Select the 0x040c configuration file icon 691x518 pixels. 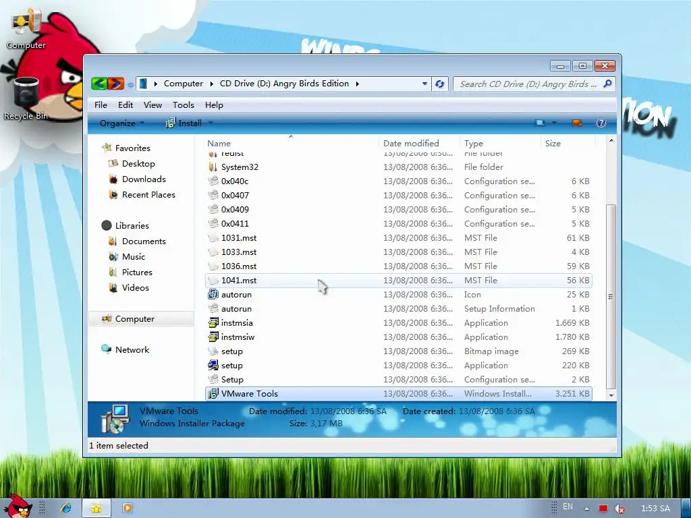coord(213,181)
